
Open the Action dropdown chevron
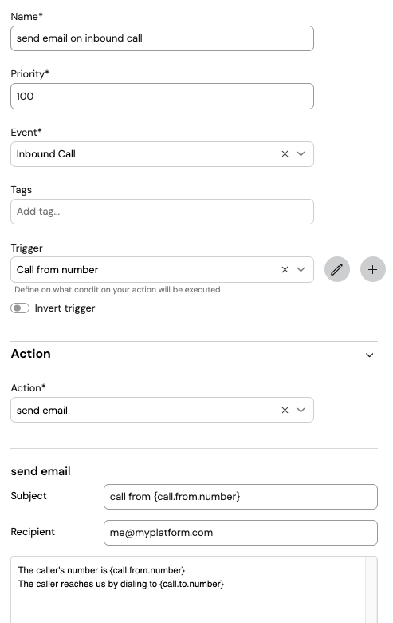point(301,410)
